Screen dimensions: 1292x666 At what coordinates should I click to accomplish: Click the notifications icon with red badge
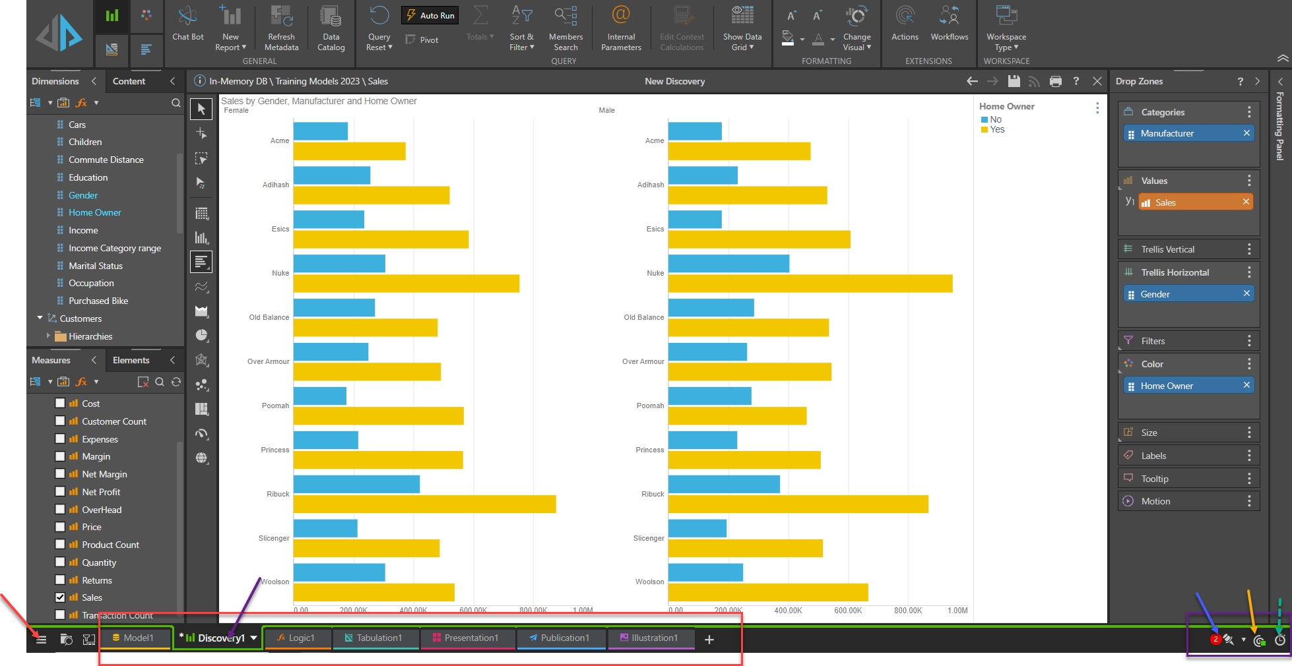(x=1222, y=640)
